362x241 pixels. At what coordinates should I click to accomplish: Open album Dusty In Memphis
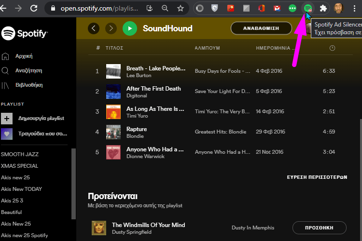point(253,228)
